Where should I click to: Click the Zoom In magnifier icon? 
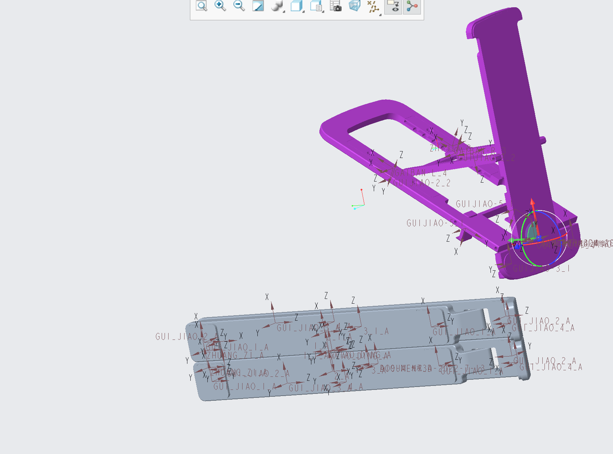[220, 6]
